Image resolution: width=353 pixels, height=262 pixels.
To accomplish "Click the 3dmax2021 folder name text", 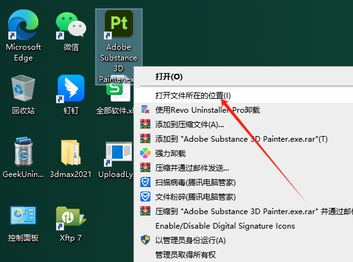I will click(x=70, y=174).
